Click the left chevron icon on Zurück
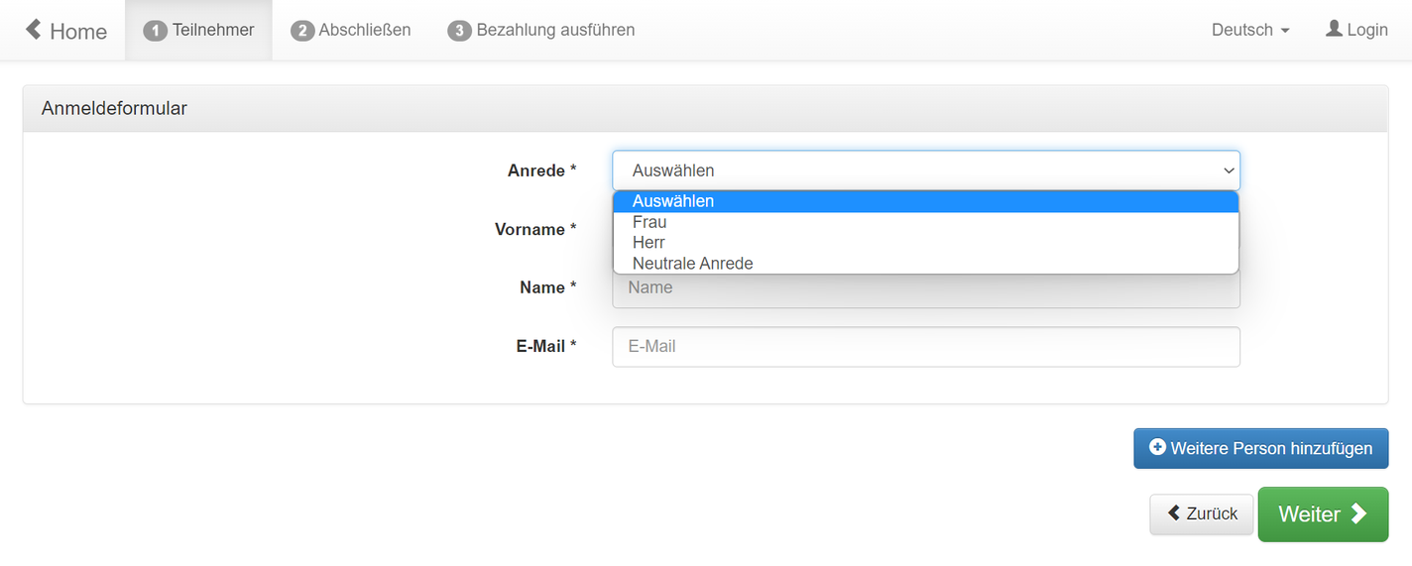 [x=1174, y=512]
